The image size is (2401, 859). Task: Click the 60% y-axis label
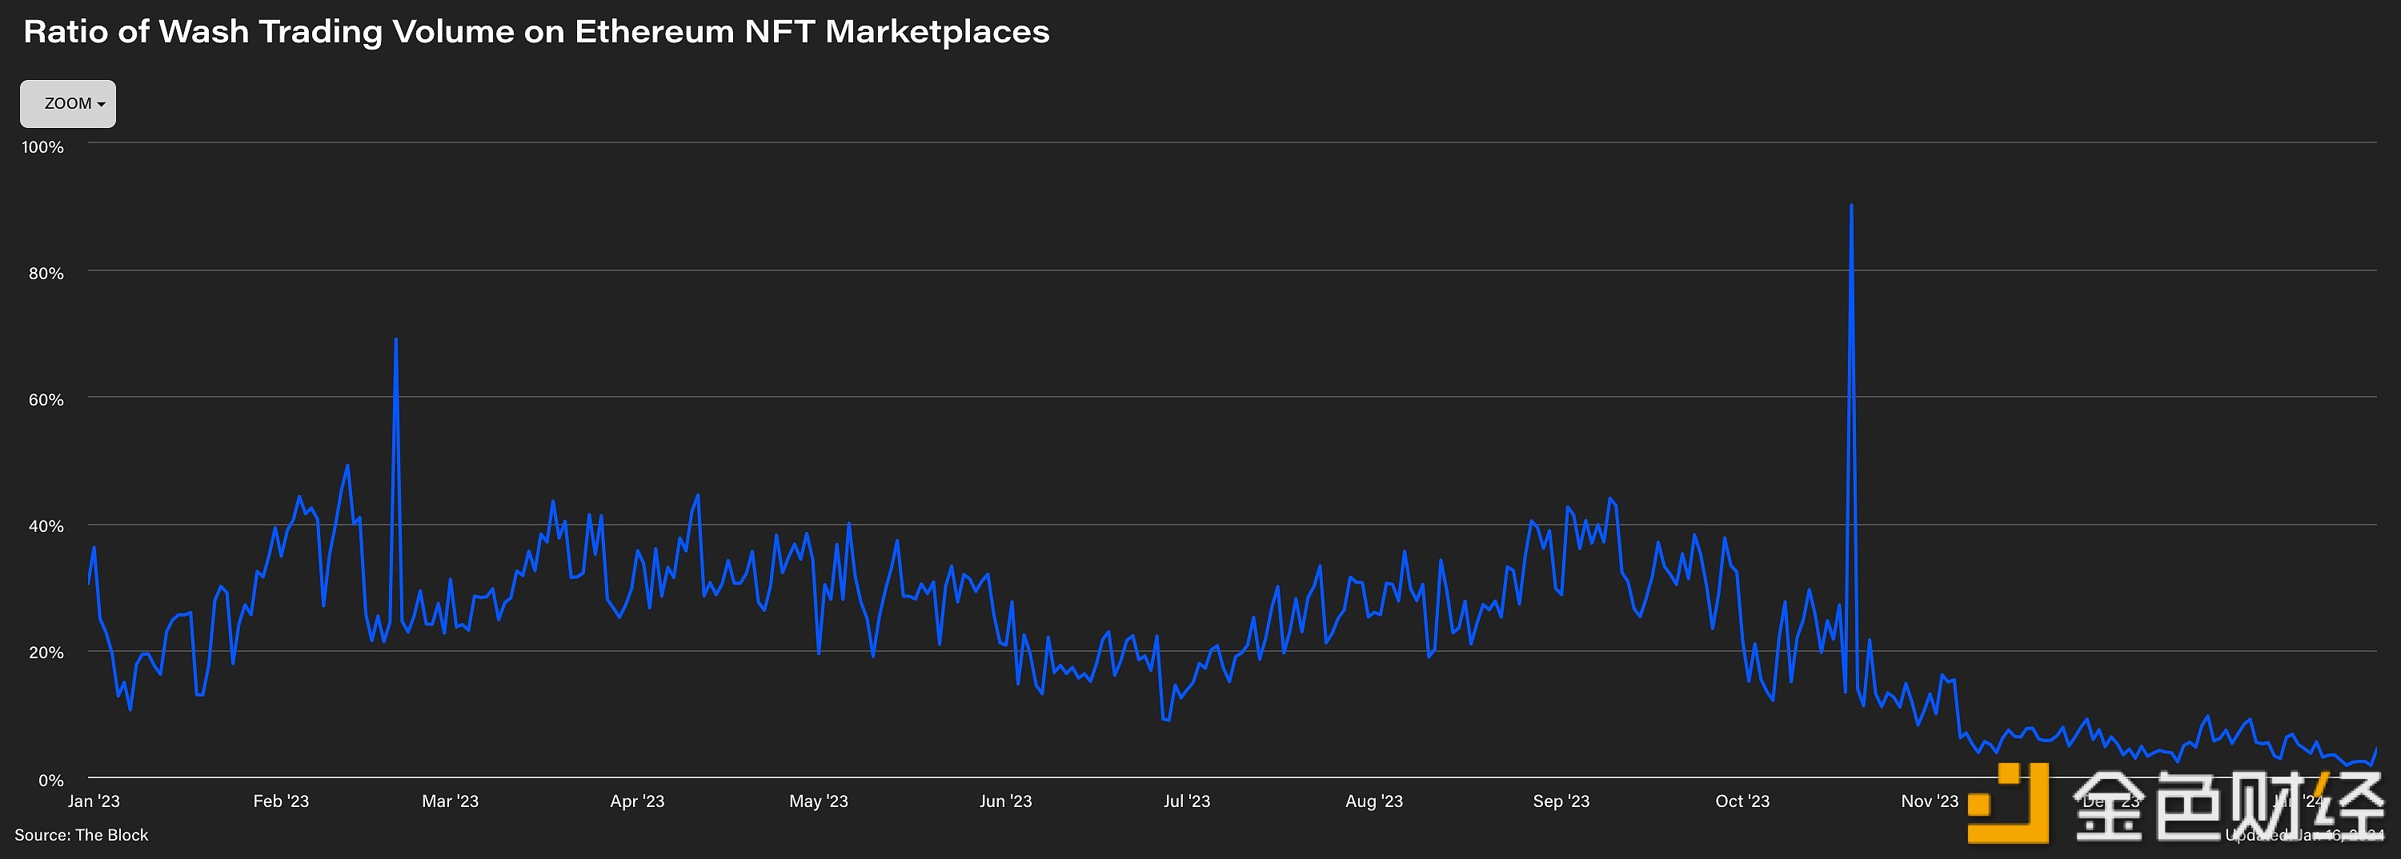(x=46, y=400)
